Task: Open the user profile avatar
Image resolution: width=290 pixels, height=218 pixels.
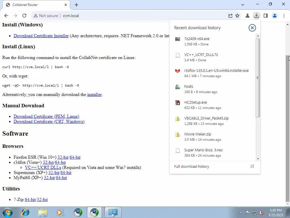Action: (x=275, y=16)
